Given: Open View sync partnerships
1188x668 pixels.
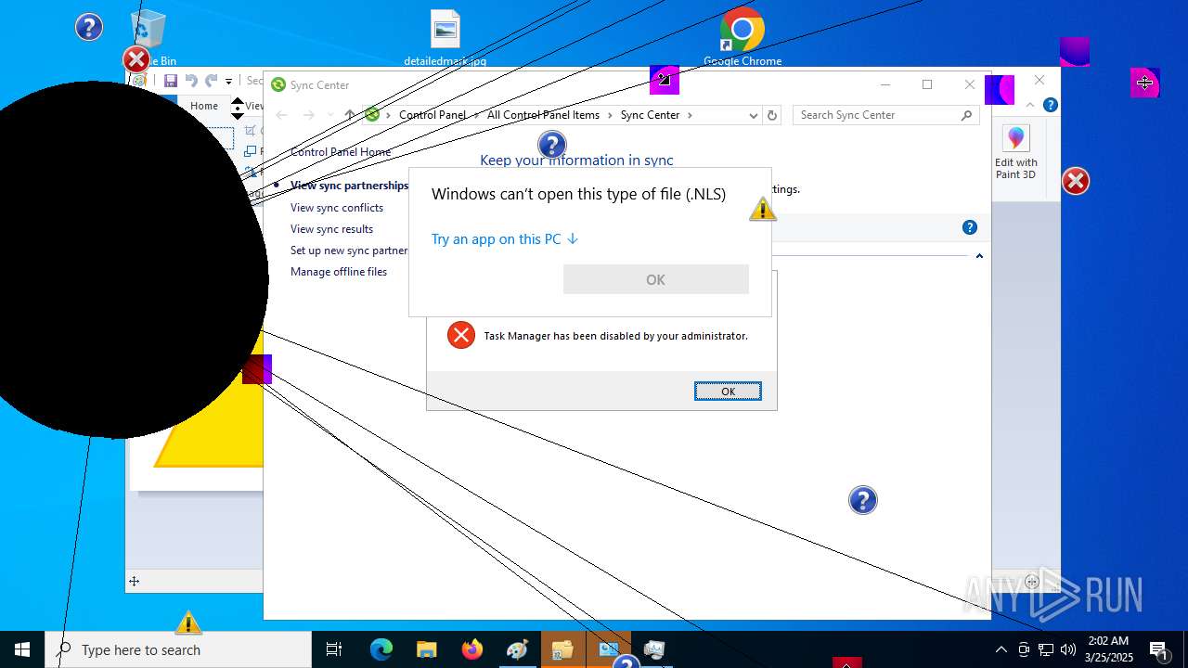Looking at the screenshot, I should (349, 186).
